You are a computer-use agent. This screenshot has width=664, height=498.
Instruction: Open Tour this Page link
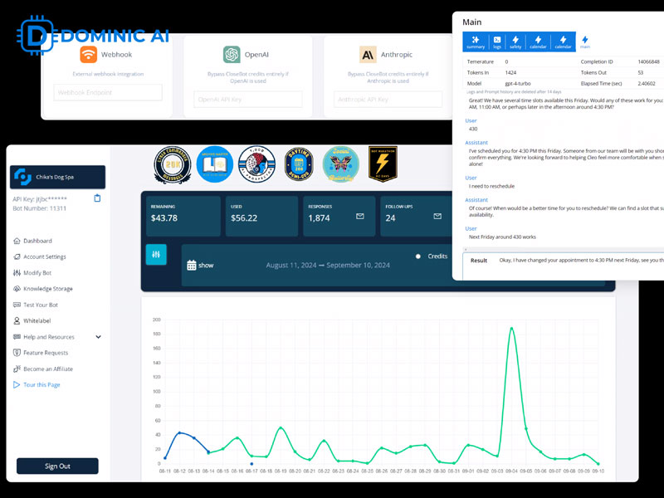[41, 385]
